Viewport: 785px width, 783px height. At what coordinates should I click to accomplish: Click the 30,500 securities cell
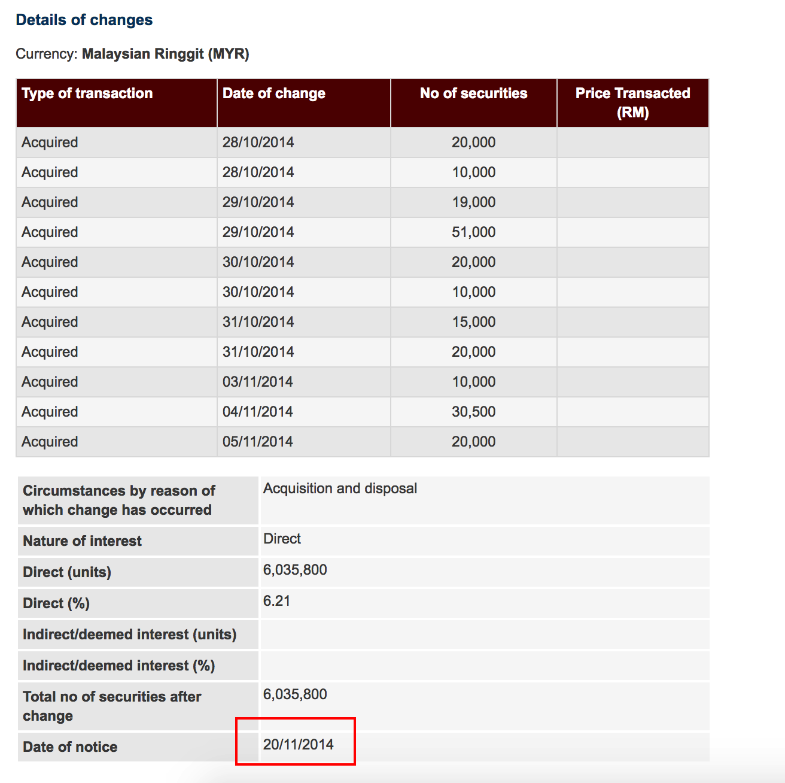[473, 412]
